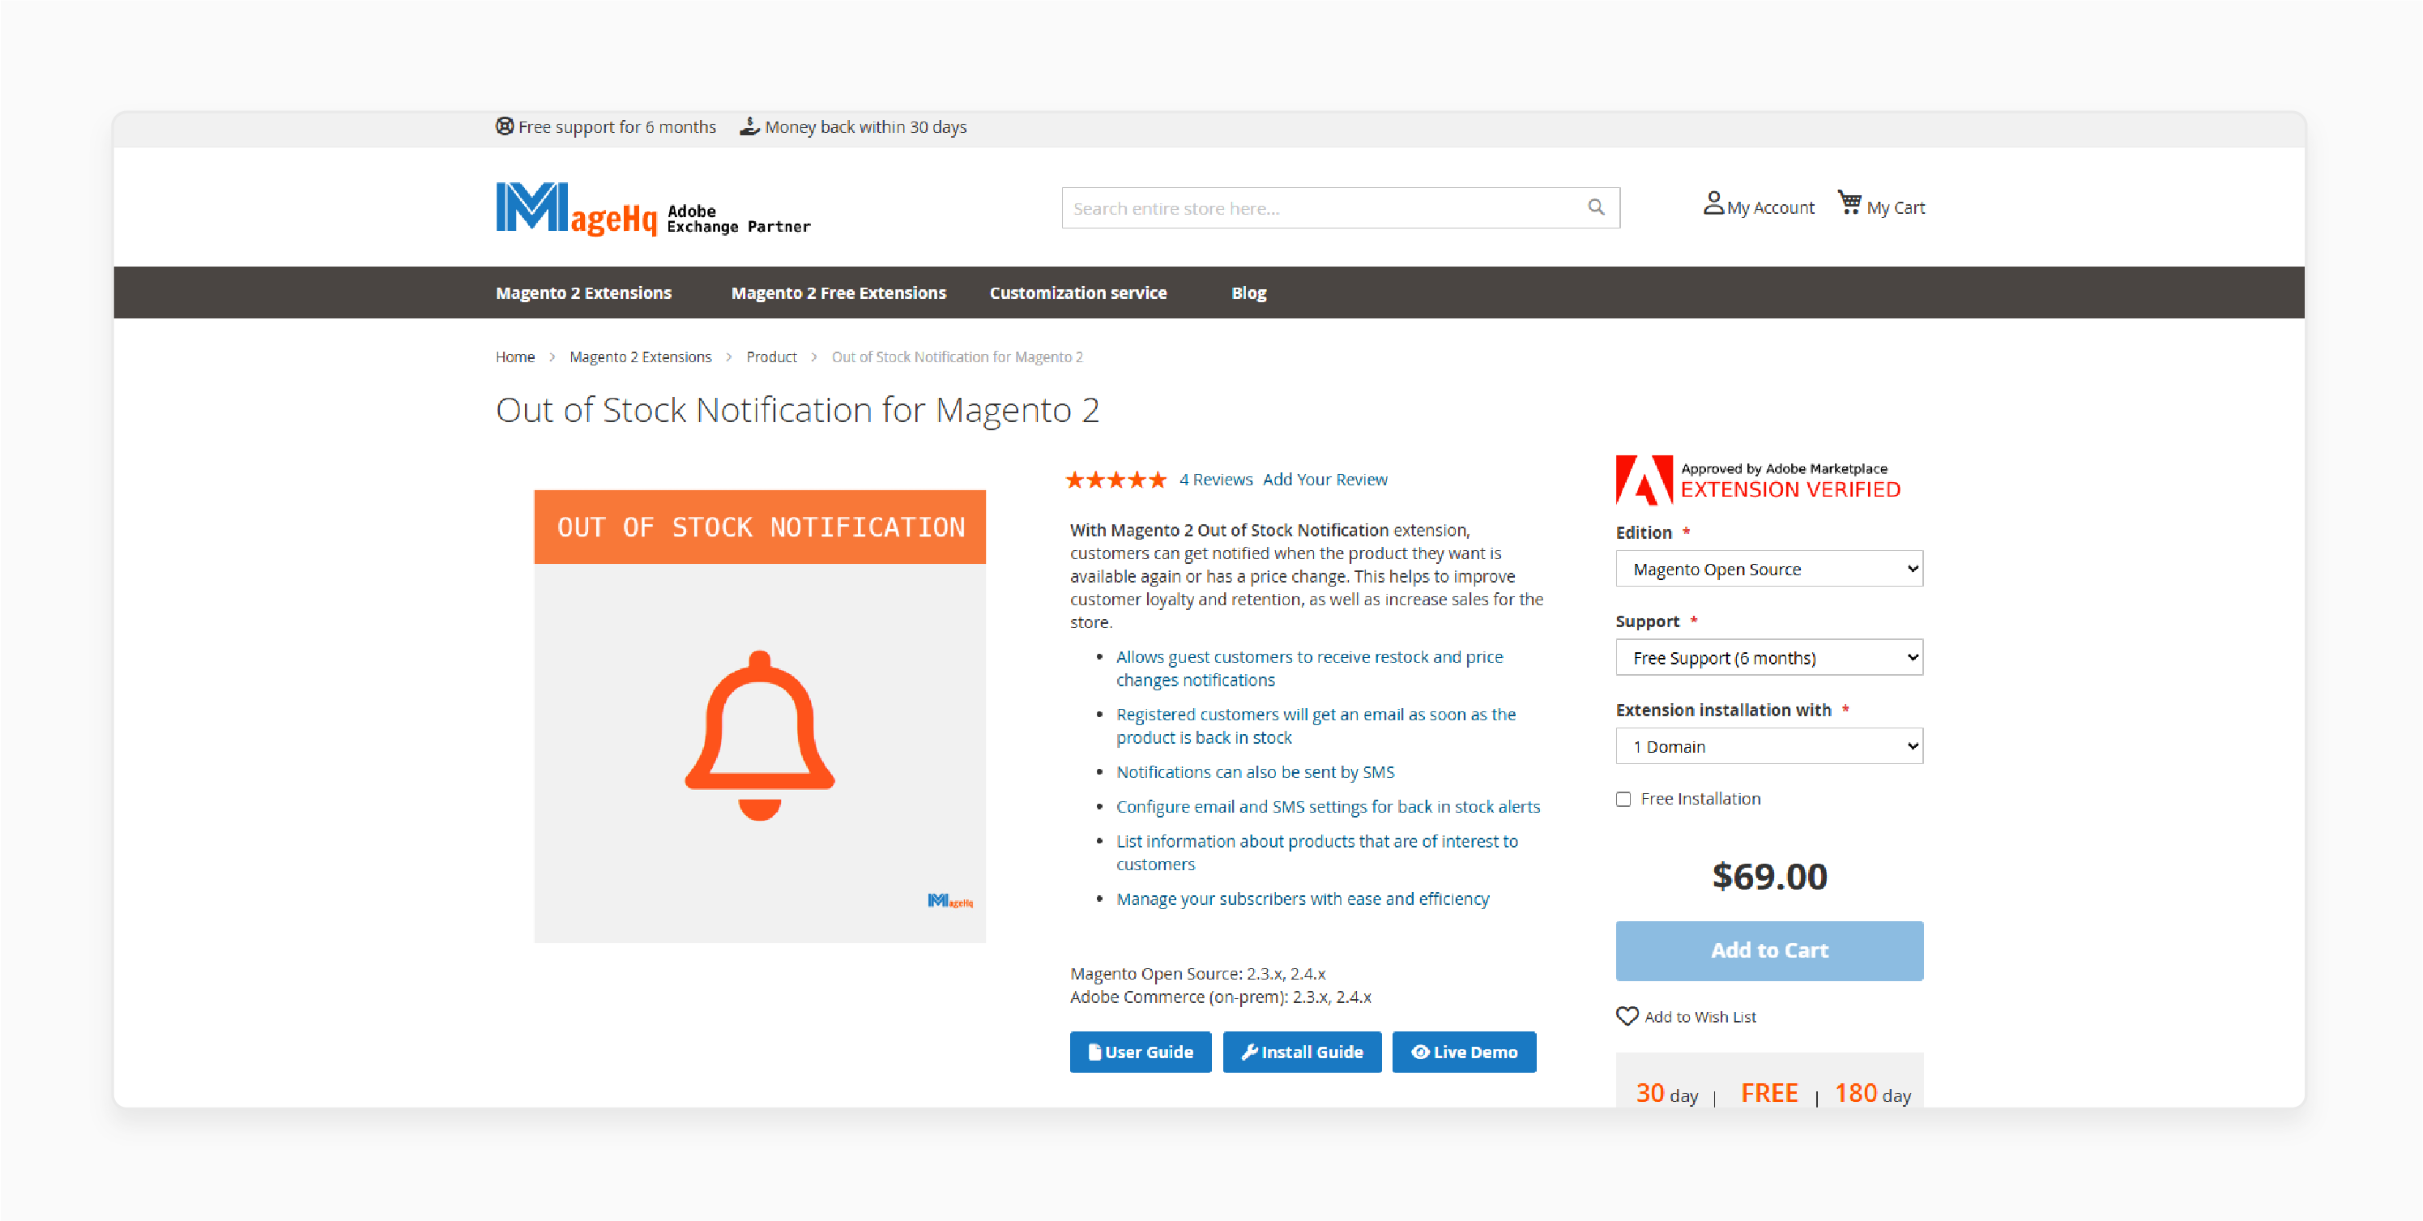Click Add Your Review link
The width and height of the screenshot is (2423, 1221).
click(1325, 480)
